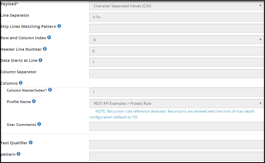Click the pattern field info icon
The width and height of the screenshot is (265, 163).
pyautogui.click(x=18, y=153)
